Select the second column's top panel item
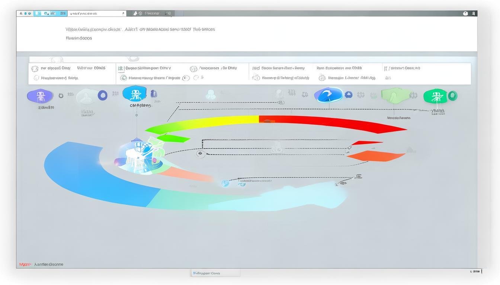Viewport: 500px width, 285px height. tap(144, 68)
